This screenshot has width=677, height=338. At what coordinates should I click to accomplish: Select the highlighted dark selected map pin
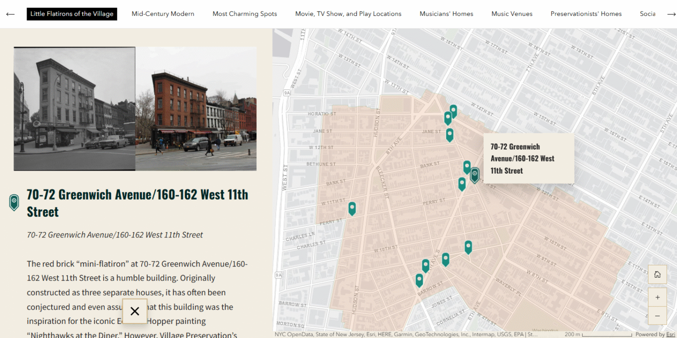475,175
